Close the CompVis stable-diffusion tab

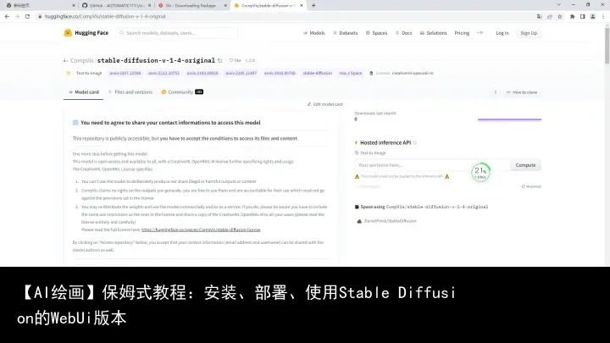point(301,5)
